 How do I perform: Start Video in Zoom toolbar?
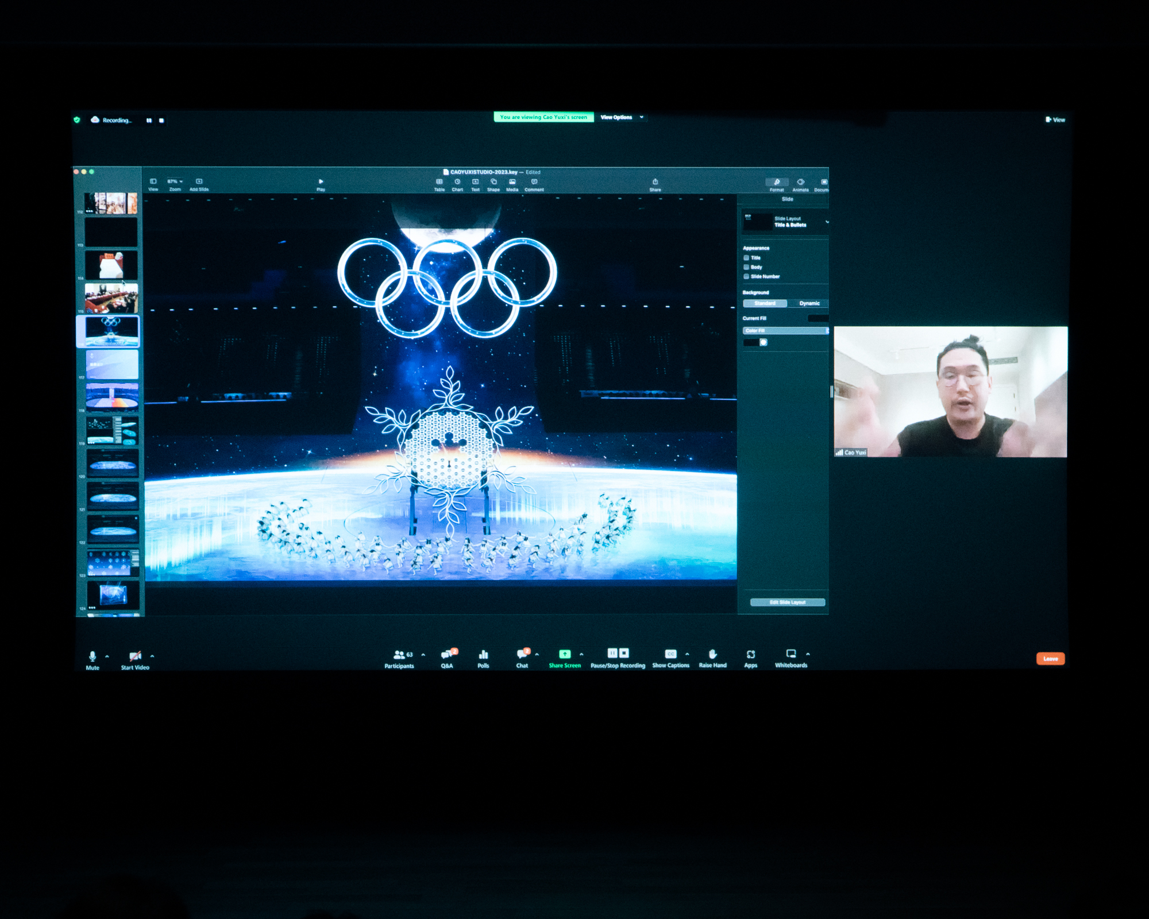(x=135, y=660)
